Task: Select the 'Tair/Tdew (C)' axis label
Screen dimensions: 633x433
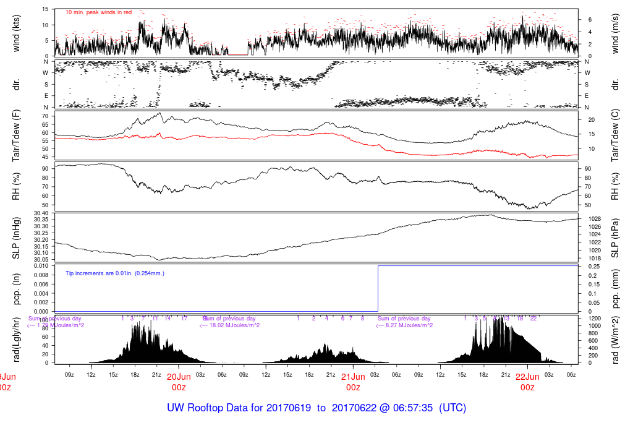Action: click(x=615, y=135)
